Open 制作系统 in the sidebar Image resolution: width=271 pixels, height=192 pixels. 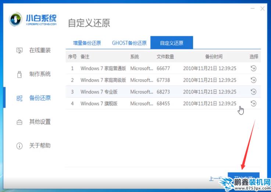[x=40, y=74]
